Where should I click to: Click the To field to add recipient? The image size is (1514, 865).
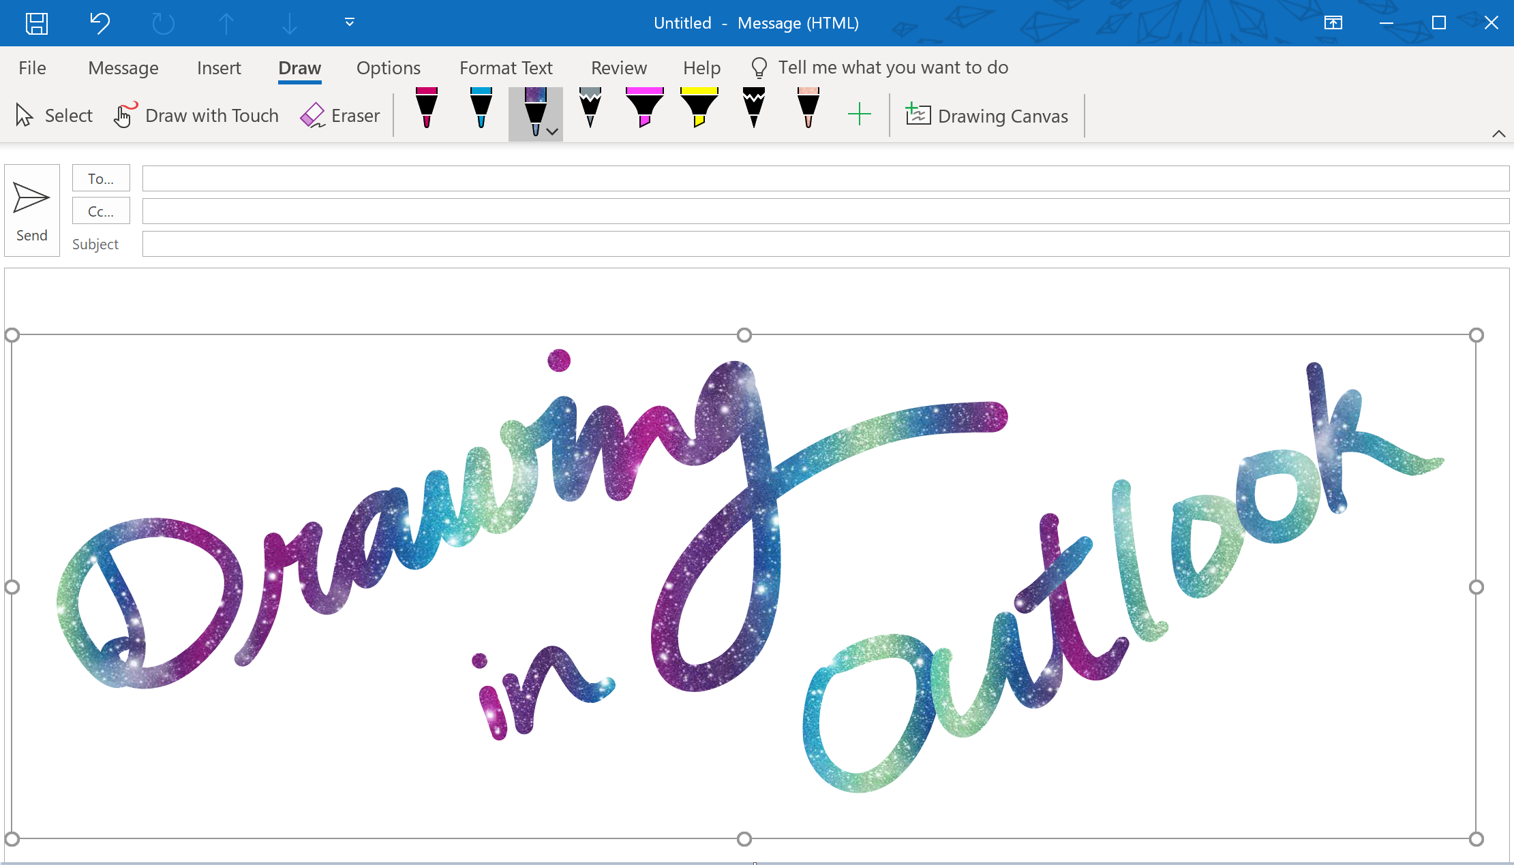click(x=821, y=178)
